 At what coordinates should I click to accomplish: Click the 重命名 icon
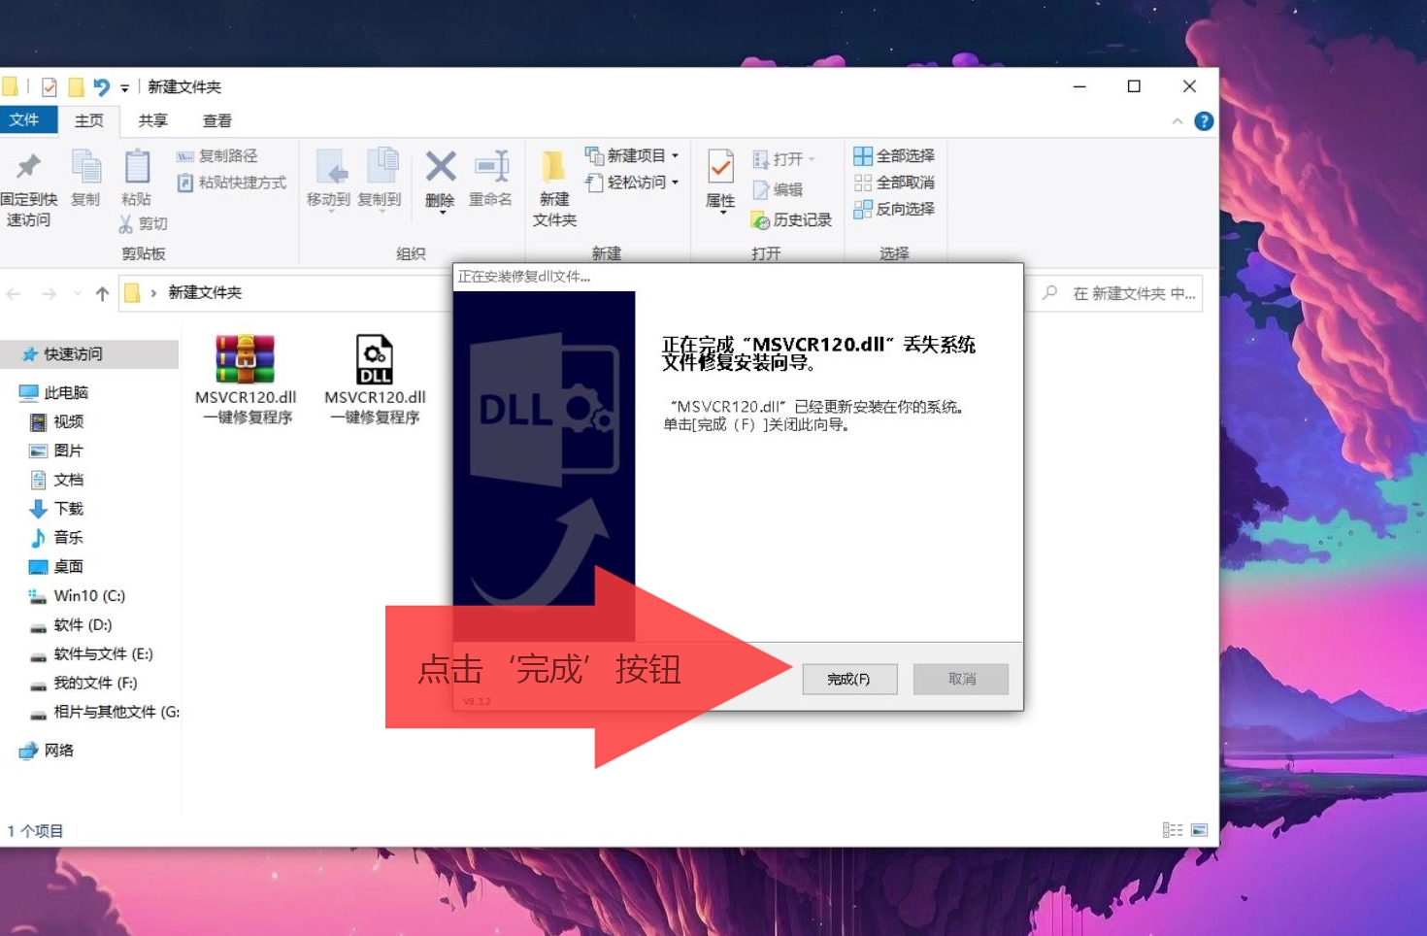click(x=491, y=166)
